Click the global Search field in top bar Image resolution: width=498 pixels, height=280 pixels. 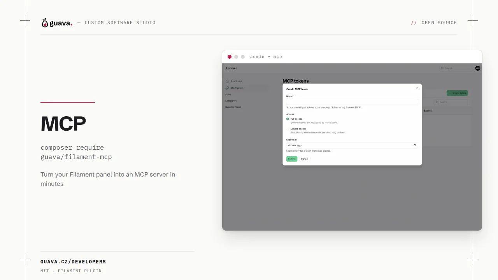pyautogui.click(x=456, y=68)
